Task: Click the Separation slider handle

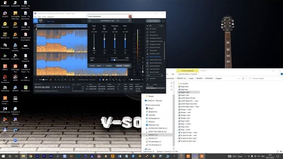Action: [115, 60]
